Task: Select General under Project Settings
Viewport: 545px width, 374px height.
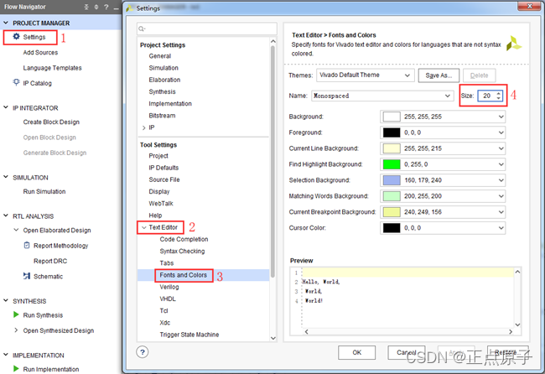Action: [160, 56]
